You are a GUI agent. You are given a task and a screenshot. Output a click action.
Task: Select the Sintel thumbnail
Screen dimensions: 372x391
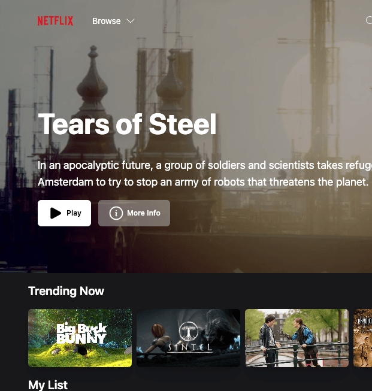(188, 338)
